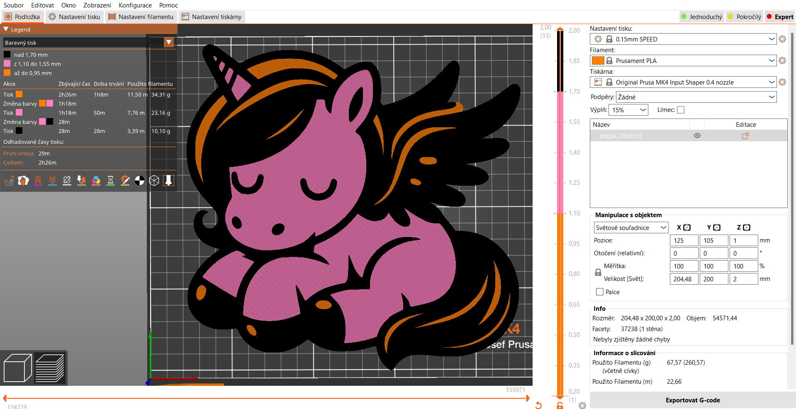796x409 pixels.
Task: Open vertical slider settings gear icon
Action: [x=582, y=405]
